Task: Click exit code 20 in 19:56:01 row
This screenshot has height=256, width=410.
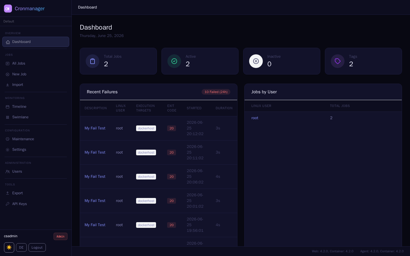Action: click(171, 225)
